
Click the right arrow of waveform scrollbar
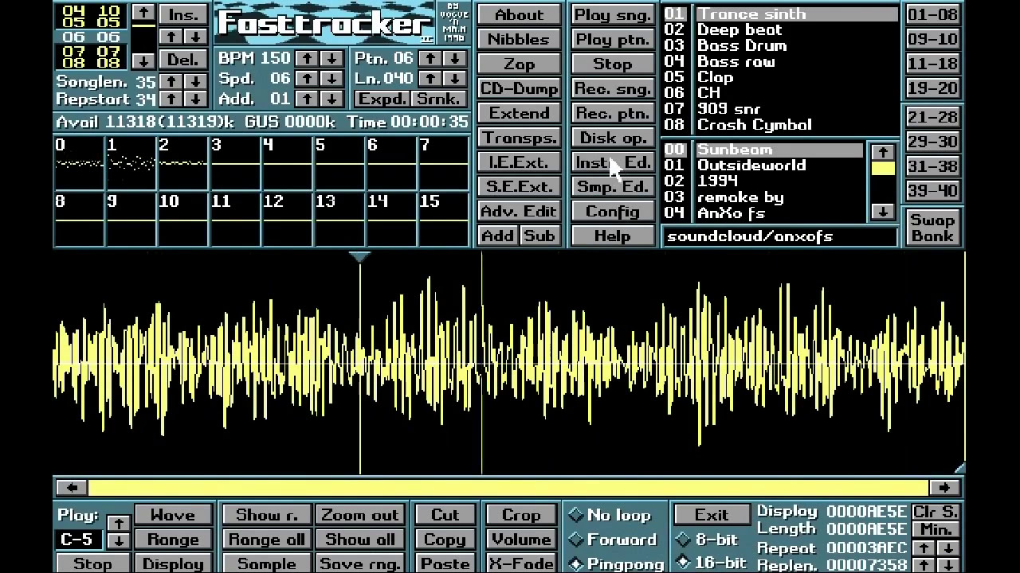[x=945, y=487]
